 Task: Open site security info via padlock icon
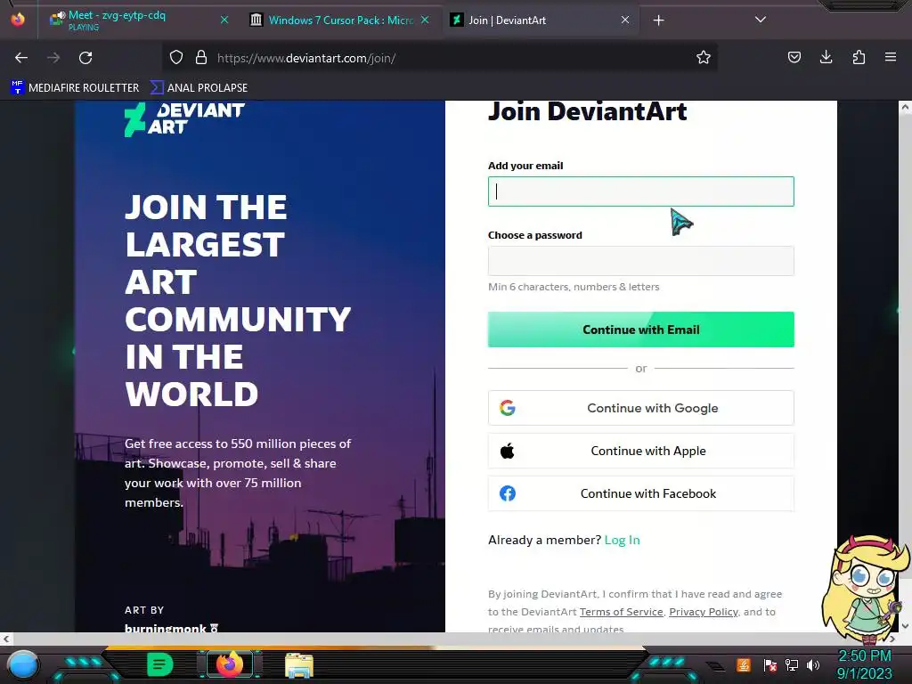point(201,58)
